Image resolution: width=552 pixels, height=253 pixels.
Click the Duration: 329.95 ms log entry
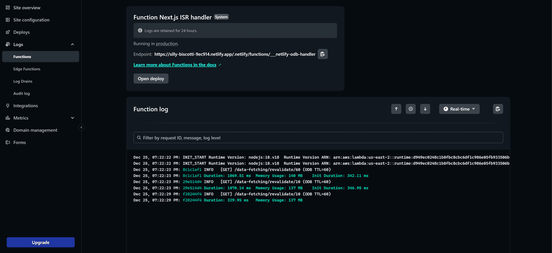(x=218, y=200)
